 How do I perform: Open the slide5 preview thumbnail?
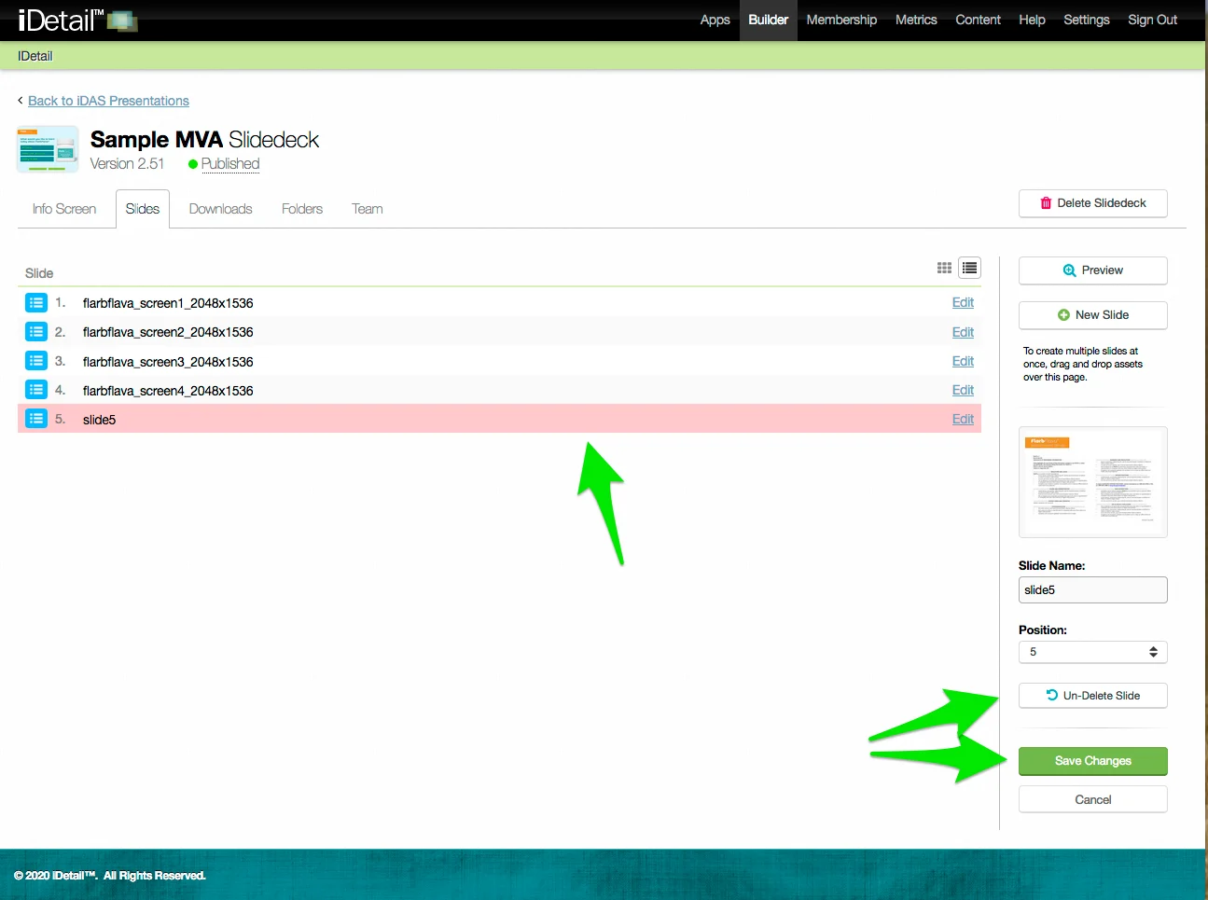tap(1093, 482)
